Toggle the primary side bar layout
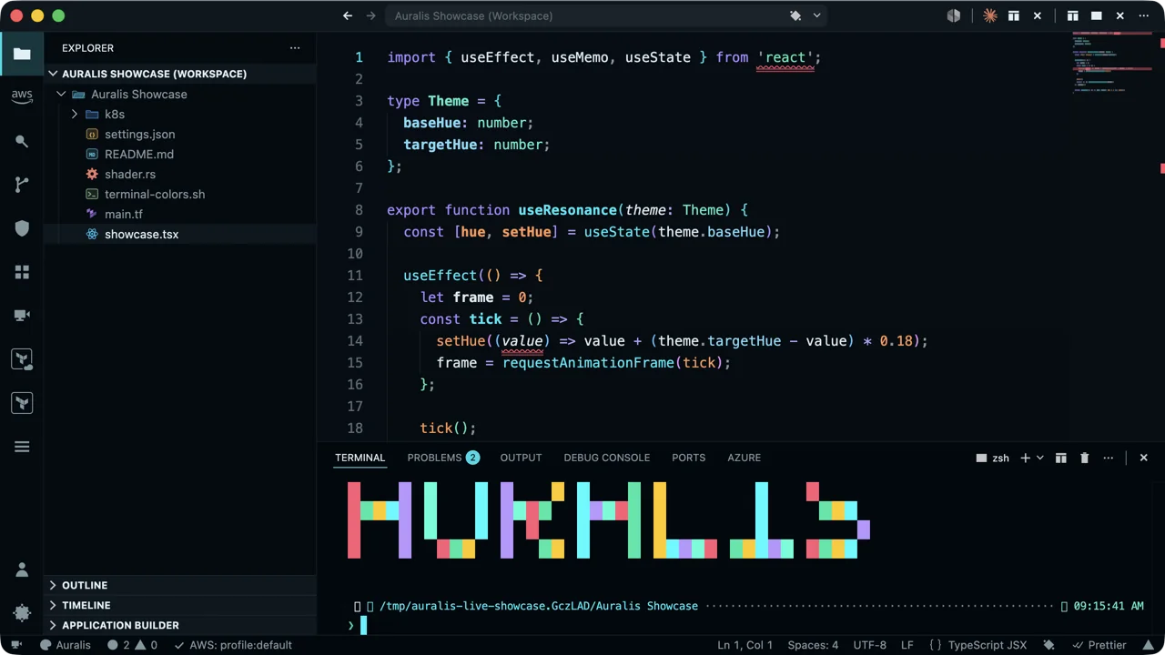The height and width of the screenshot is (655, 1165). click(1073, 15)
